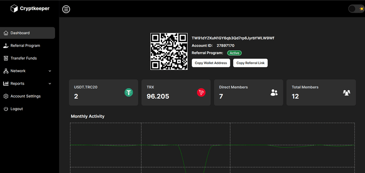This screenshot has height=173, width=365.
Task: Click the Transfer Funds dollar icon
Action: [6, 58]
